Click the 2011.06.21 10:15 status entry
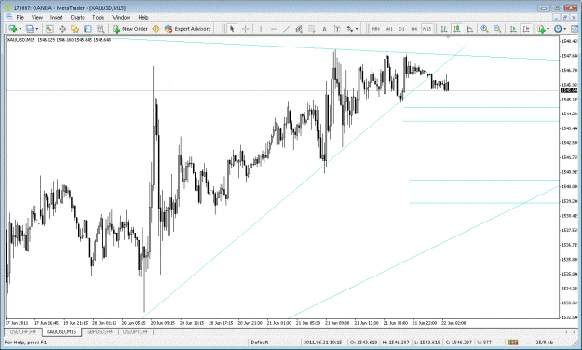582x350 pixels. point(322,343)
